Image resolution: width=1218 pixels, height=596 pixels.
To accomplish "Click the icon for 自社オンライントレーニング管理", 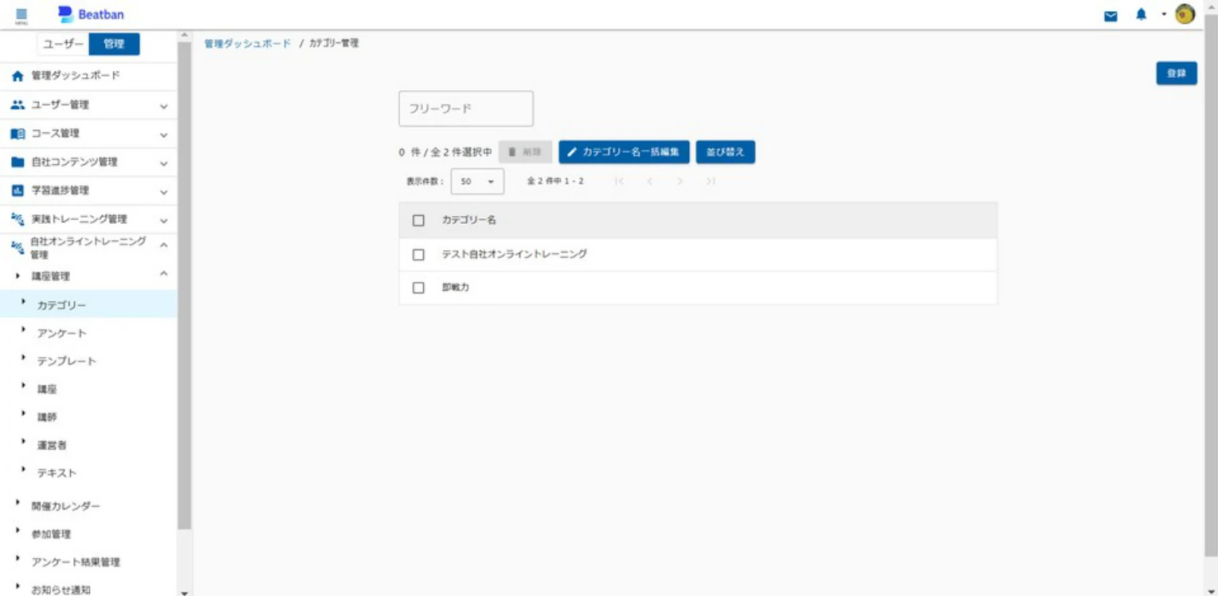I will coord(17,248).
